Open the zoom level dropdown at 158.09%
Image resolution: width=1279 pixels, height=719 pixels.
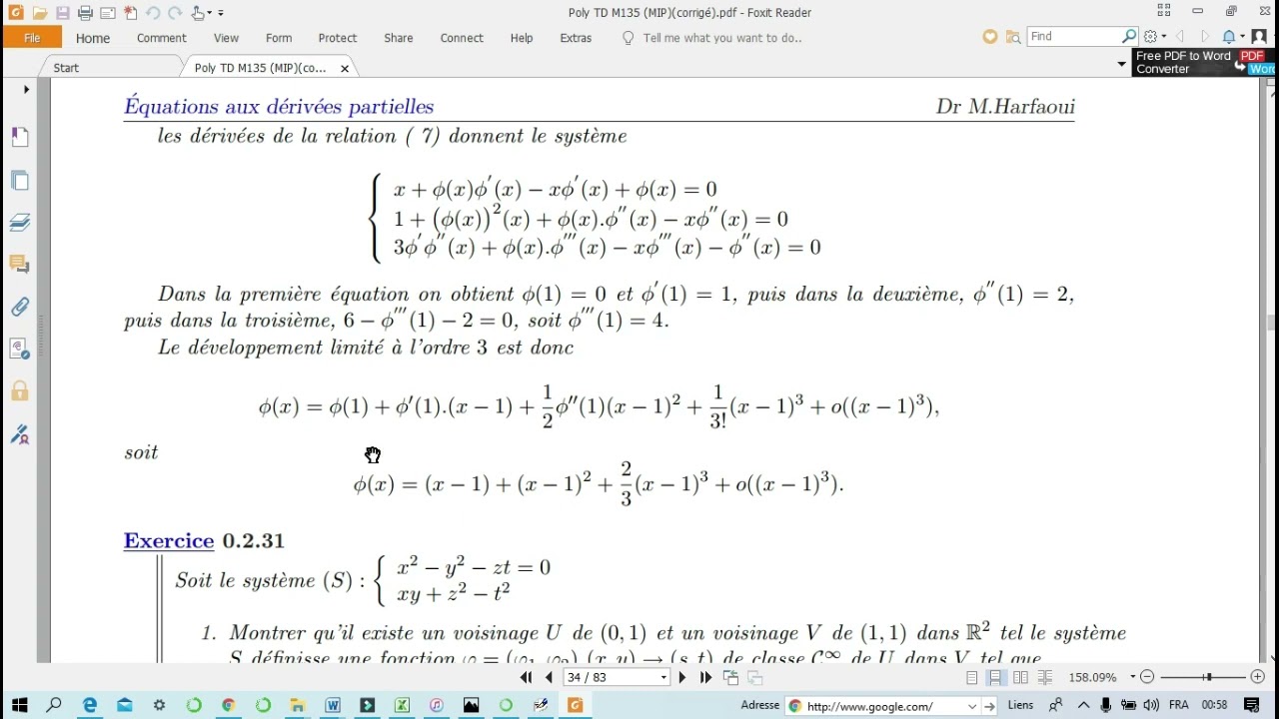coord(1133,677)
